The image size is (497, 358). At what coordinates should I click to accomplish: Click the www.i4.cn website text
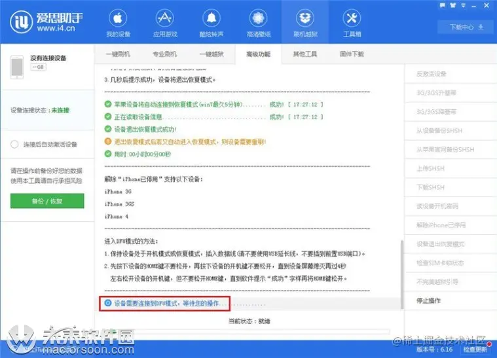pos(56,28)
